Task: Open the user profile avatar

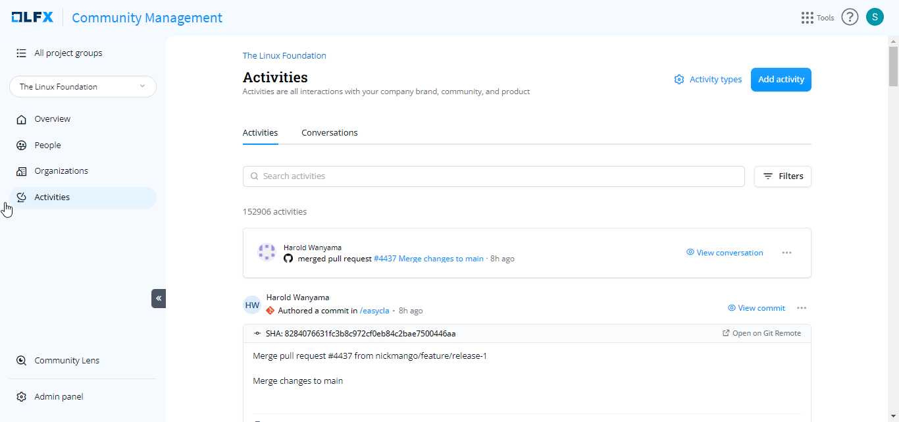Action: [x=875, y=17]
